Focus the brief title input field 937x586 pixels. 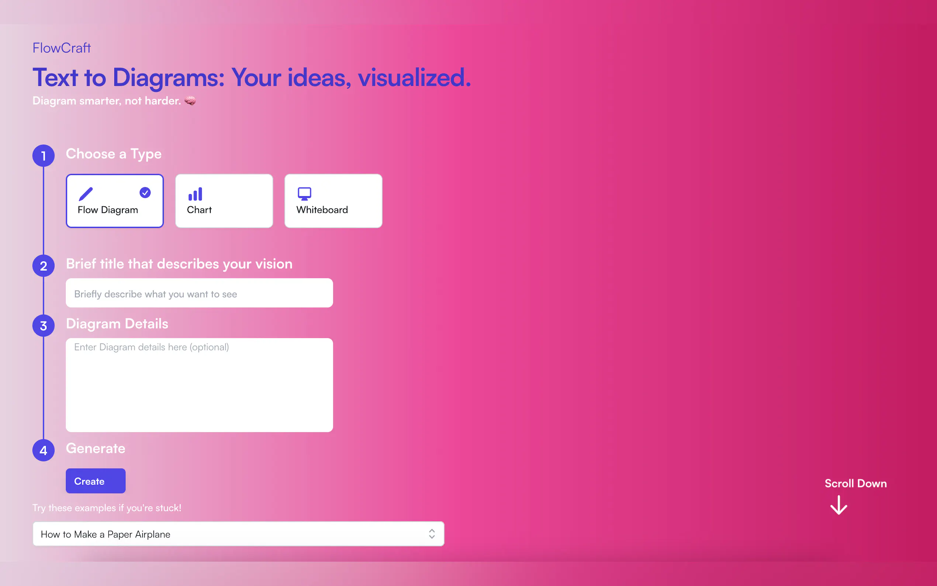tap(199, 293)
